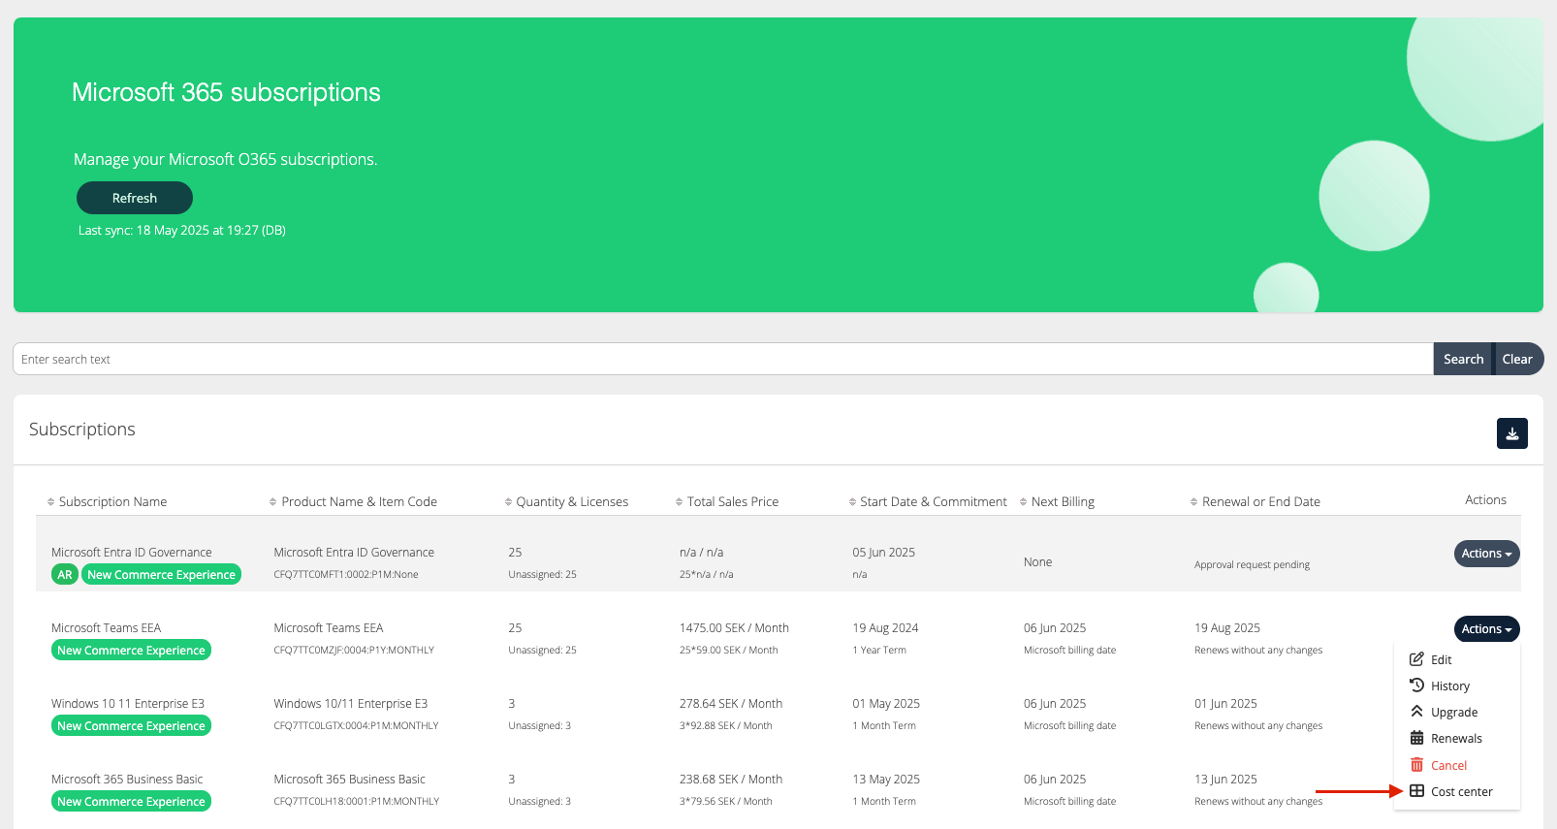Sort by Subscription Name column icon

click(51, 502)
